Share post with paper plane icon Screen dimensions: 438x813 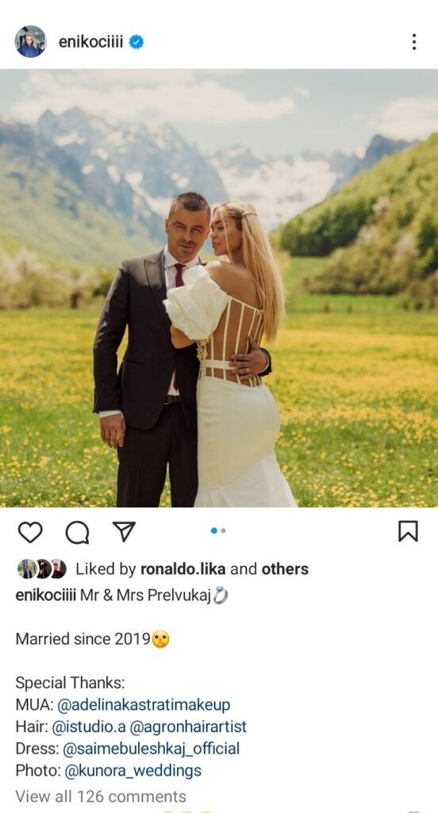point(124,531)
